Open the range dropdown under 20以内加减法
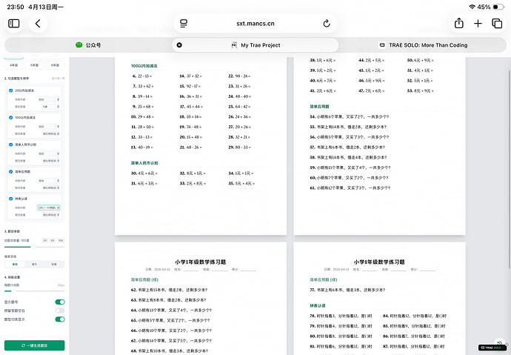 (x=49, y=99)
